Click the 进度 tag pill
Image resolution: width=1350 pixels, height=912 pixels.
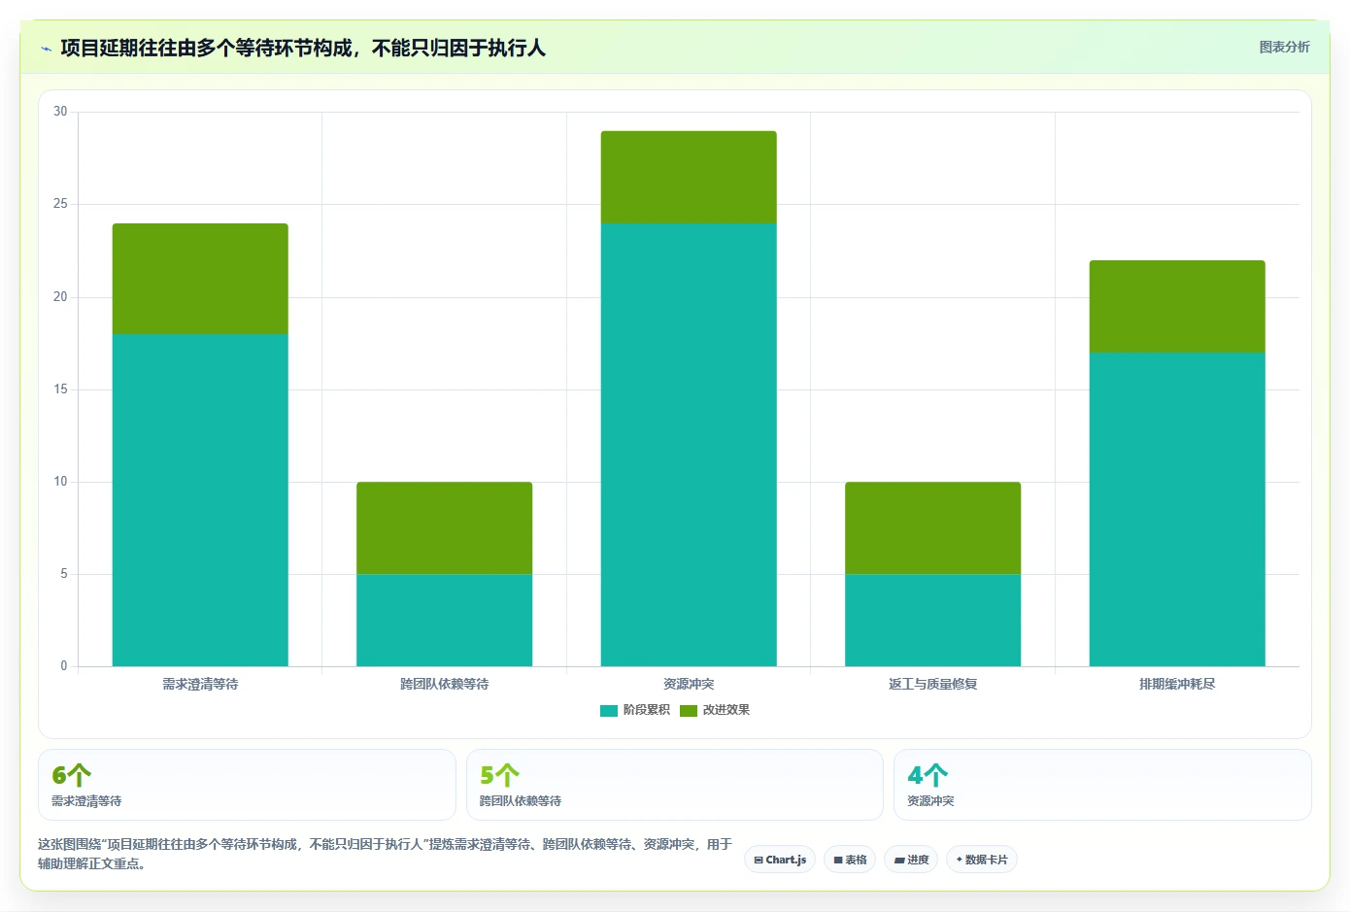coord(911,860)
